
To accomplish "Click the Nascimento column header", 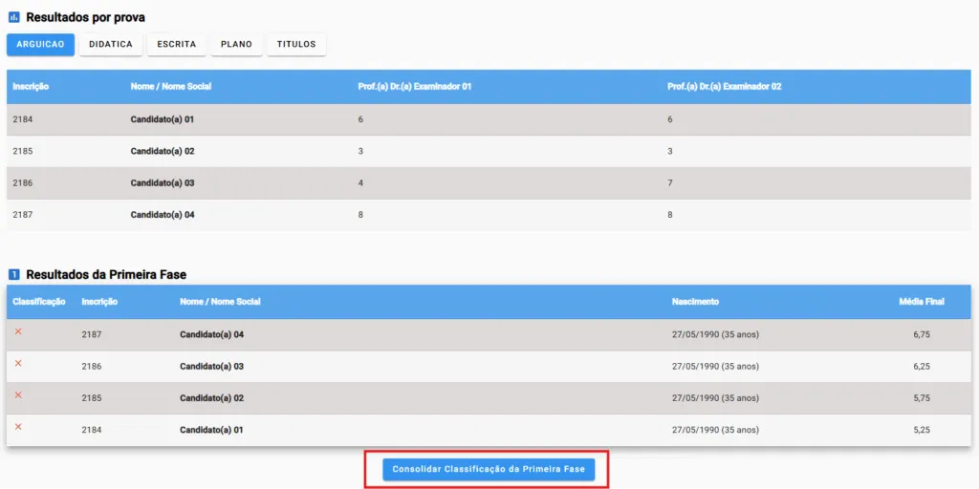I will [695, 302].
